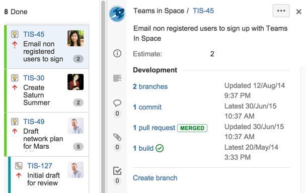
Task: Click the estimate badge 2 on TIS-45
Action: 78,59
